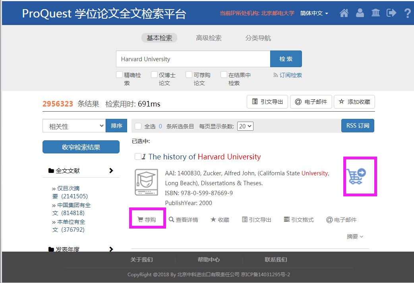Expand the 摘要 abstract of result 1

point(355,236)
